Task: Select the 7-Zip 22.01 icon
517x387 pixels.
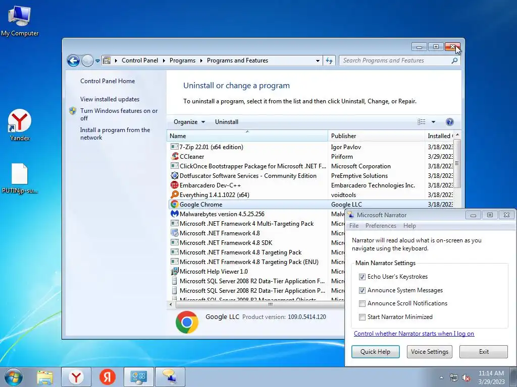Action: click(x=174, y=147)
